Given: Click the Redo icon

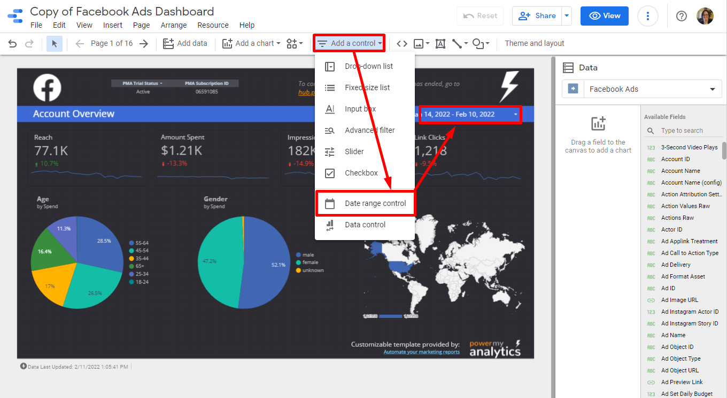Looking at the screenshot, I should point(30,43).
